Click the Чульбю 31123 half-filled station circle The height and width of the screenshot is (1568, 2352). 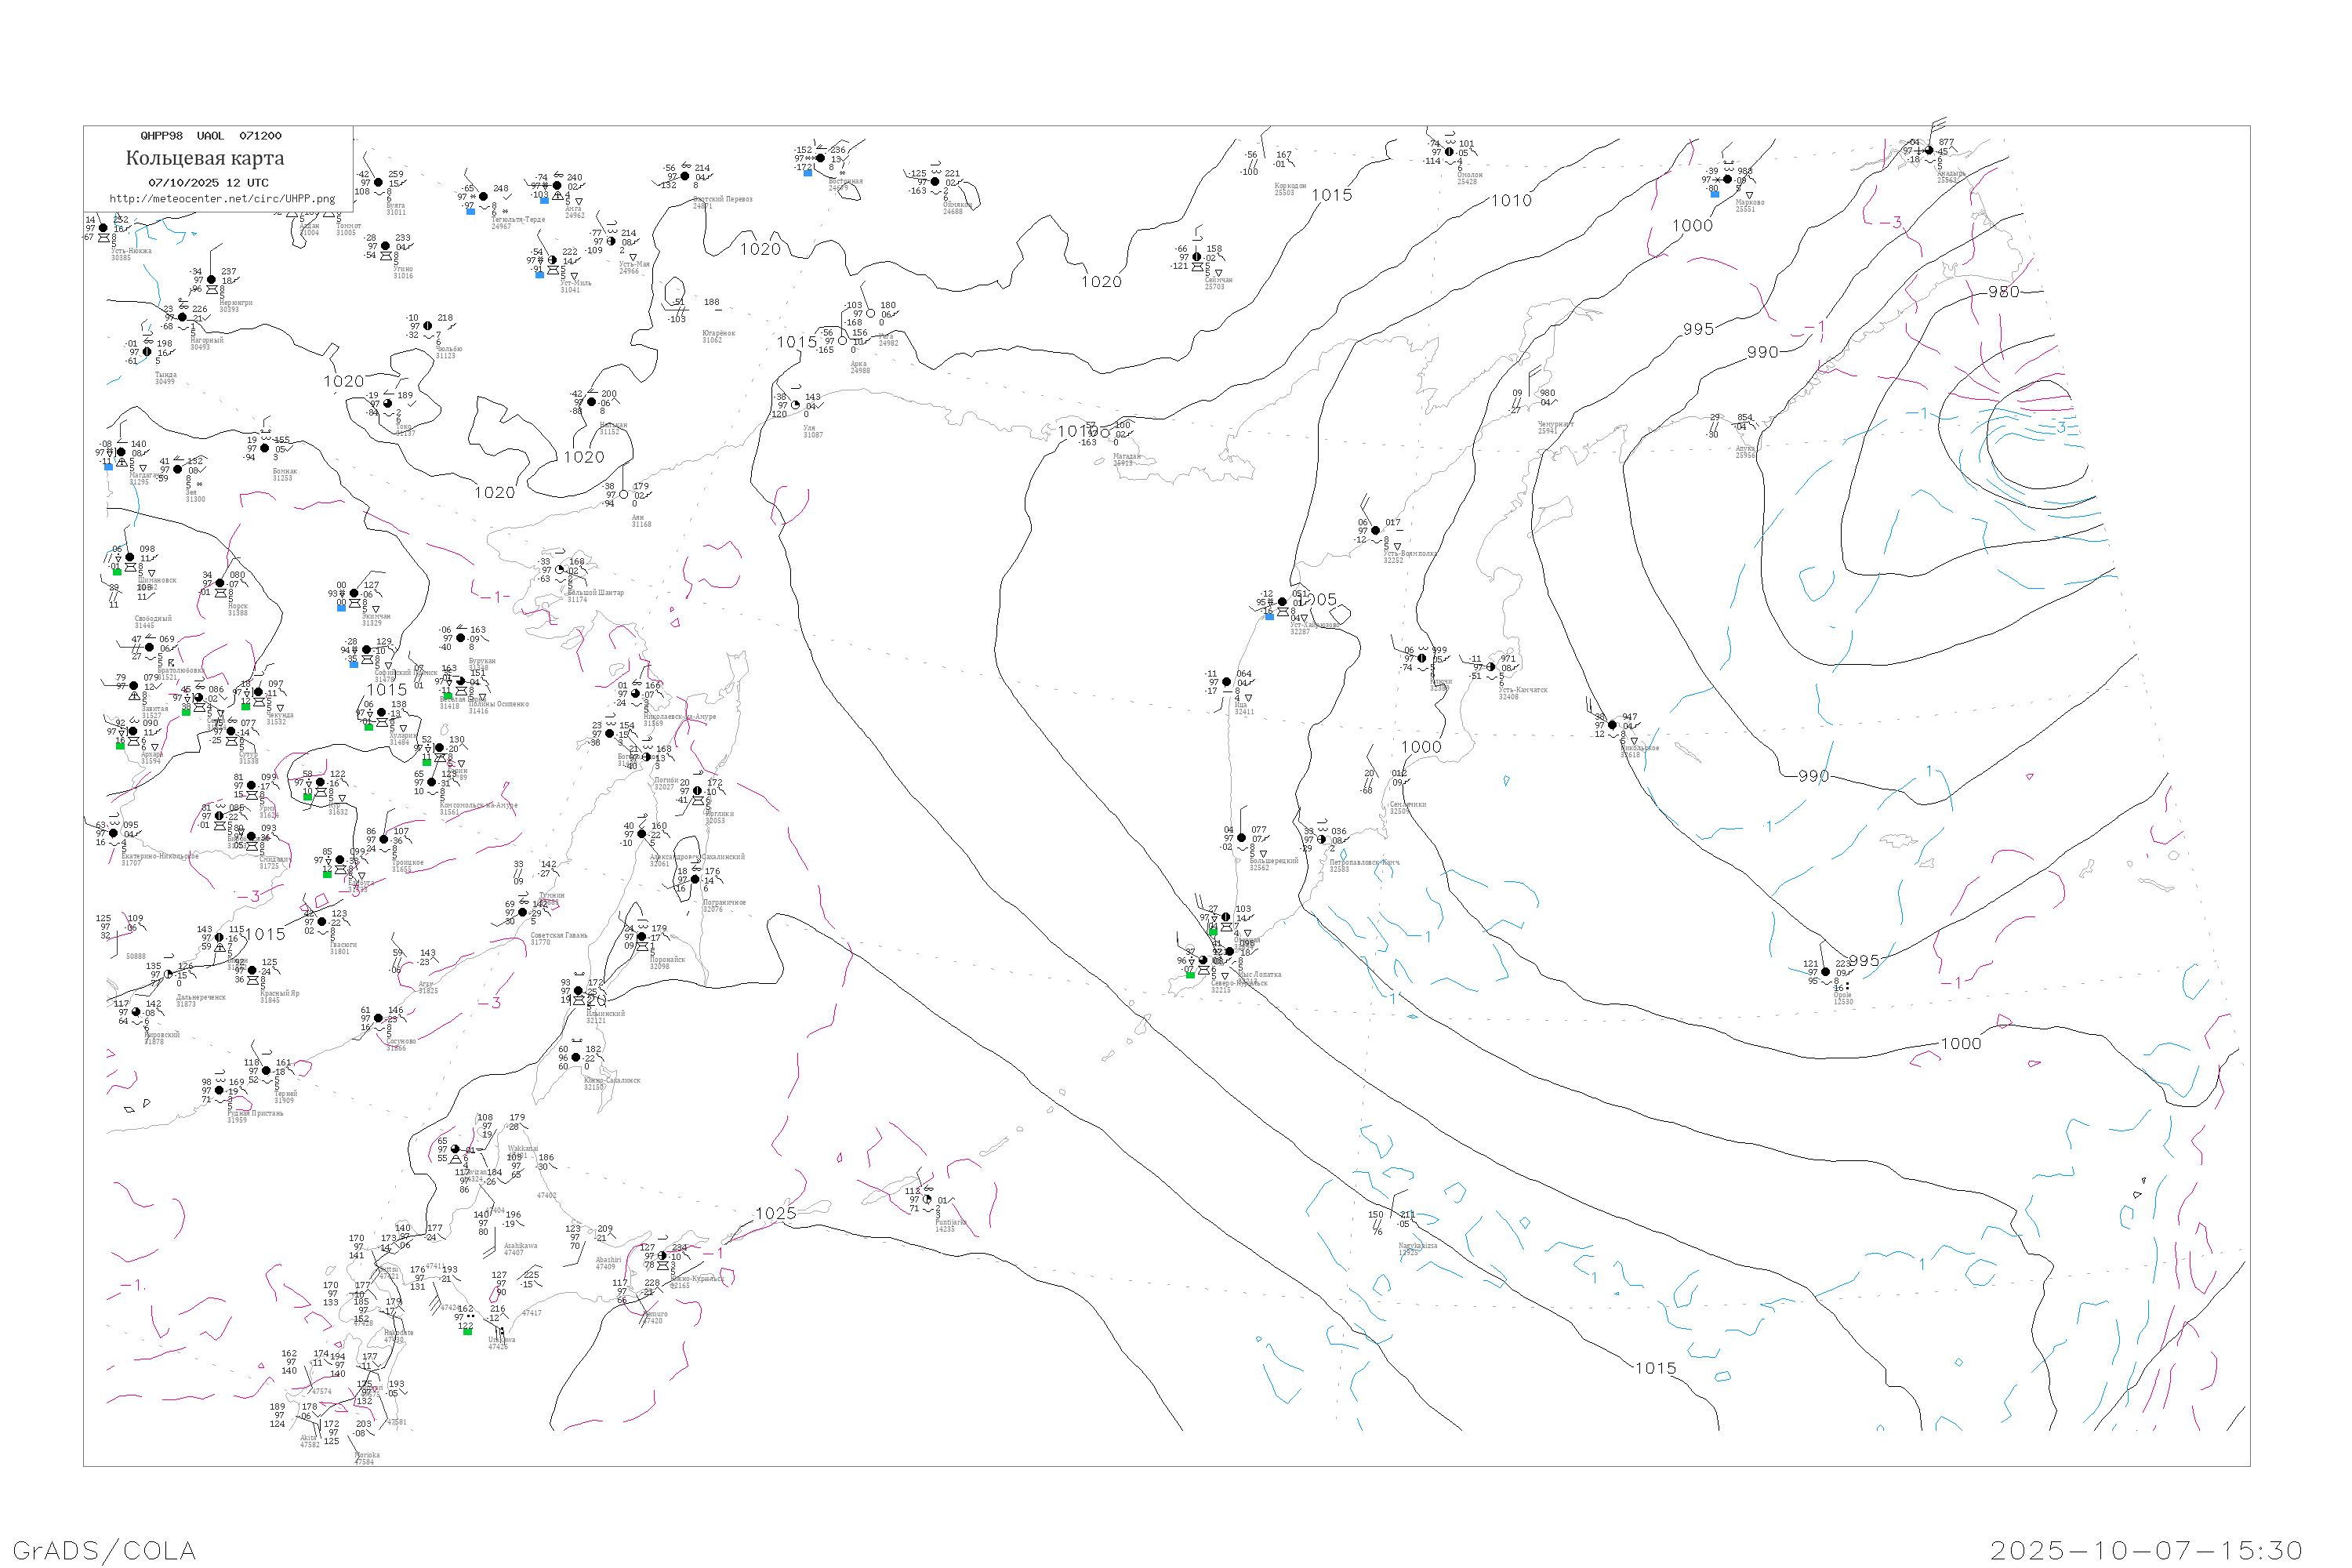tap(428, 326)
